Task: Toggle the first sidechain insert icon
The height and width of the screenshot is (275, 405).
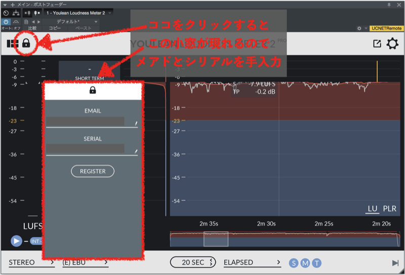Action: click(28, 13)
